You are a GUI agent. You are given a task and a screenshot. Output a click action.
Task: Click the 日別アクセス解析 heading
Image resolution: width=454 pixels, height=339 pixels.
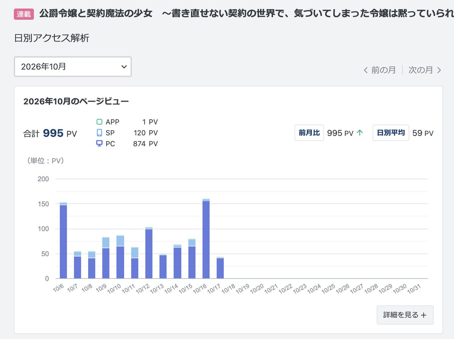[52, 38]
